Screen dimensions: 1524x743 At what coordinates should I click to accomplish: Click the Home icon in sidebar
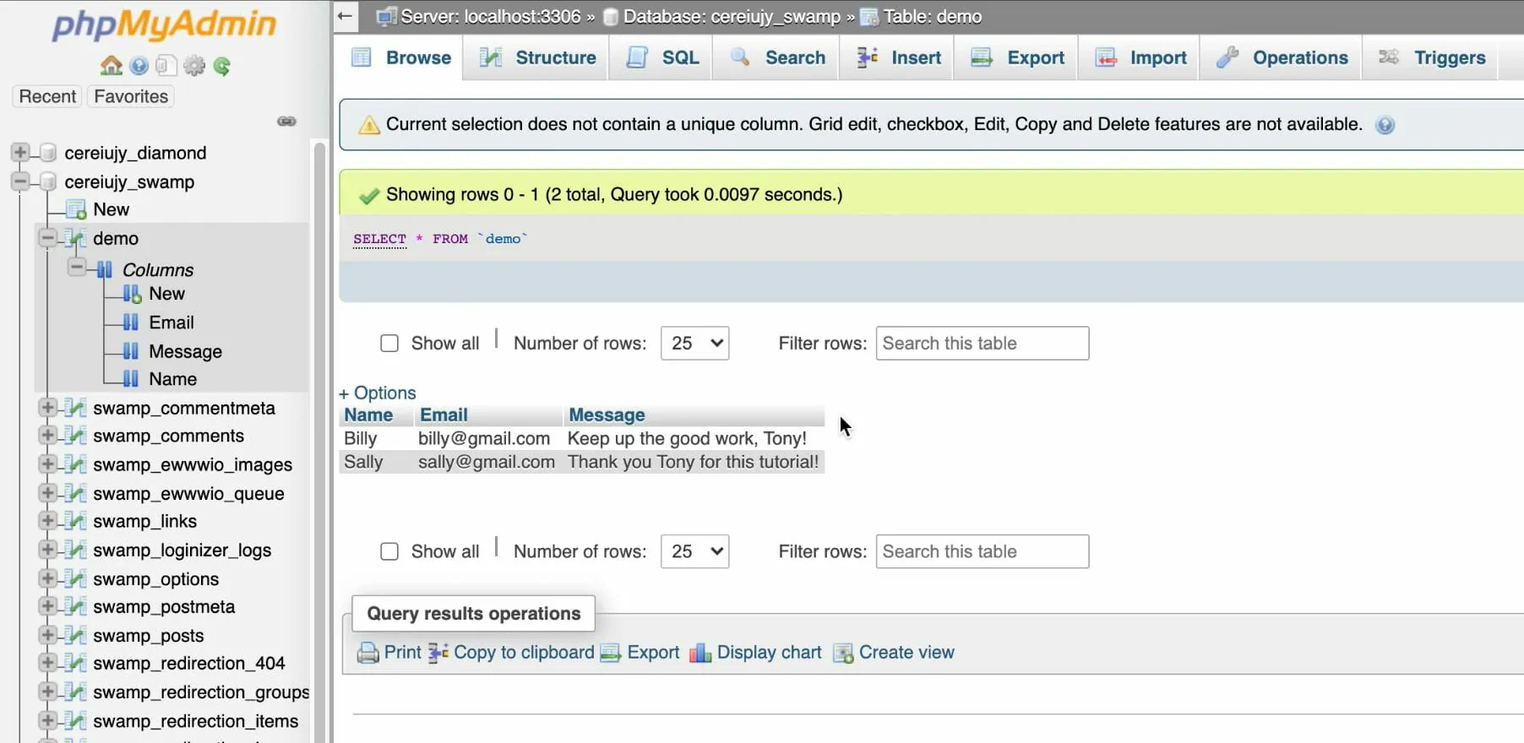coord(112,66)
